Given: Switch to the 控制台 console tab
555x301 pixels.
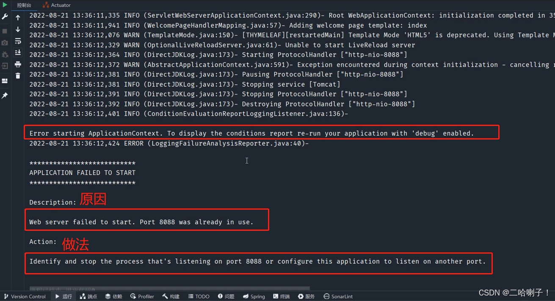Looking at the screenshot, I should 24,5.
